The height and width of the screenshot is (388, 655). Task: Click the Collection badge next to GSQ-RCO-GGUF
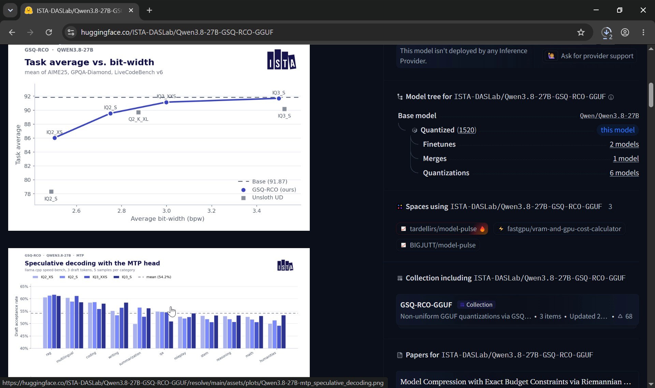coord(476,305)
